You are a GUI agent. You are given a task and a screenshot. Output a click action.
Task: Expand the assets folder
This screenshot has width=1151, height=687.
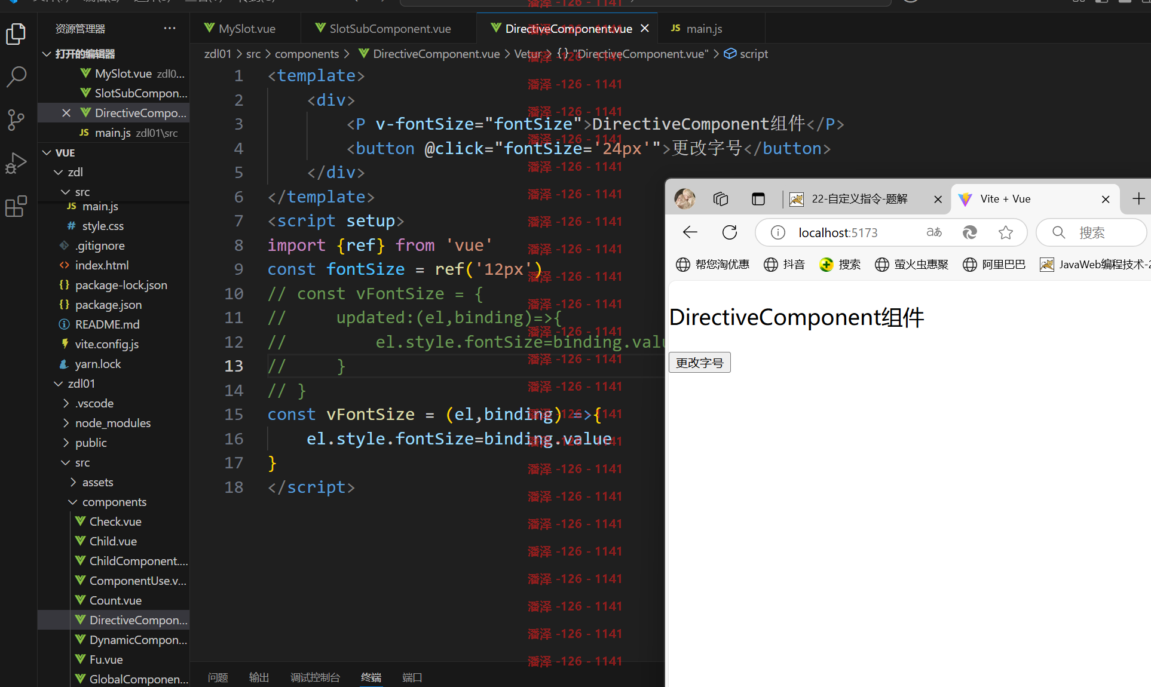point(114,482)
